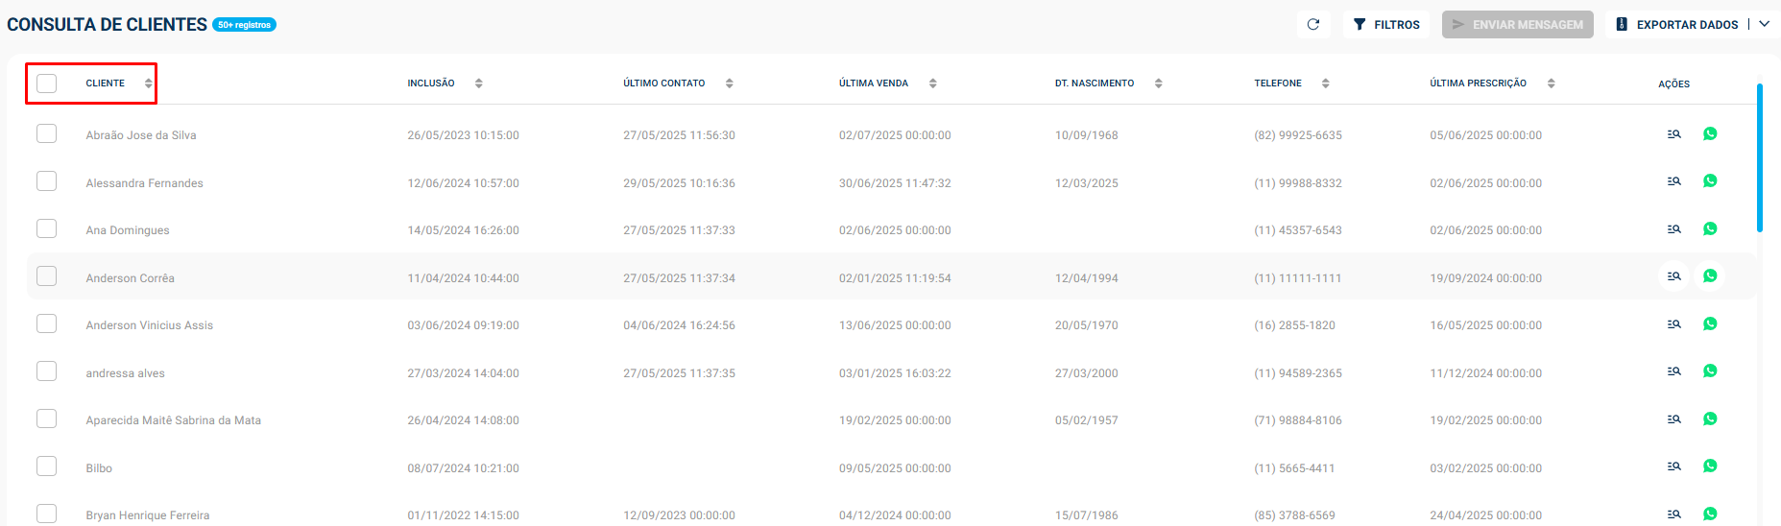Open the FILTROS filter button
Image resolution: width=1781 pixels, height=526 pixels.
click(x=1386, y=25)
